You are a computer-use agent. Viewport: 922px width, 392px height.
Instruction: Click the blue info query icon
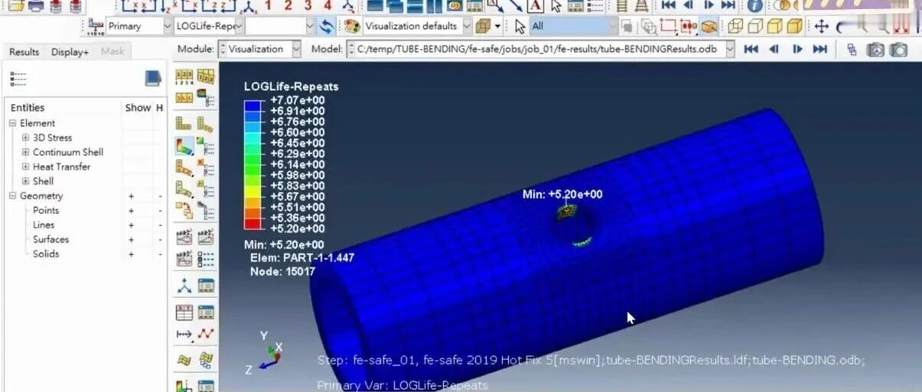pyautogui.click(x=755, y=5)
